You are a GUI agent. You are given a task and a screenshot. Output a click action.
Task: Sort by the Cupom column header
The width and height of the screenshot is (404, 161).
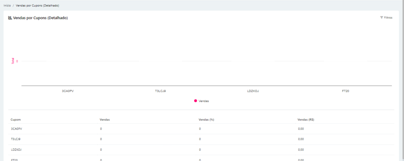click(x=16, y=119)
